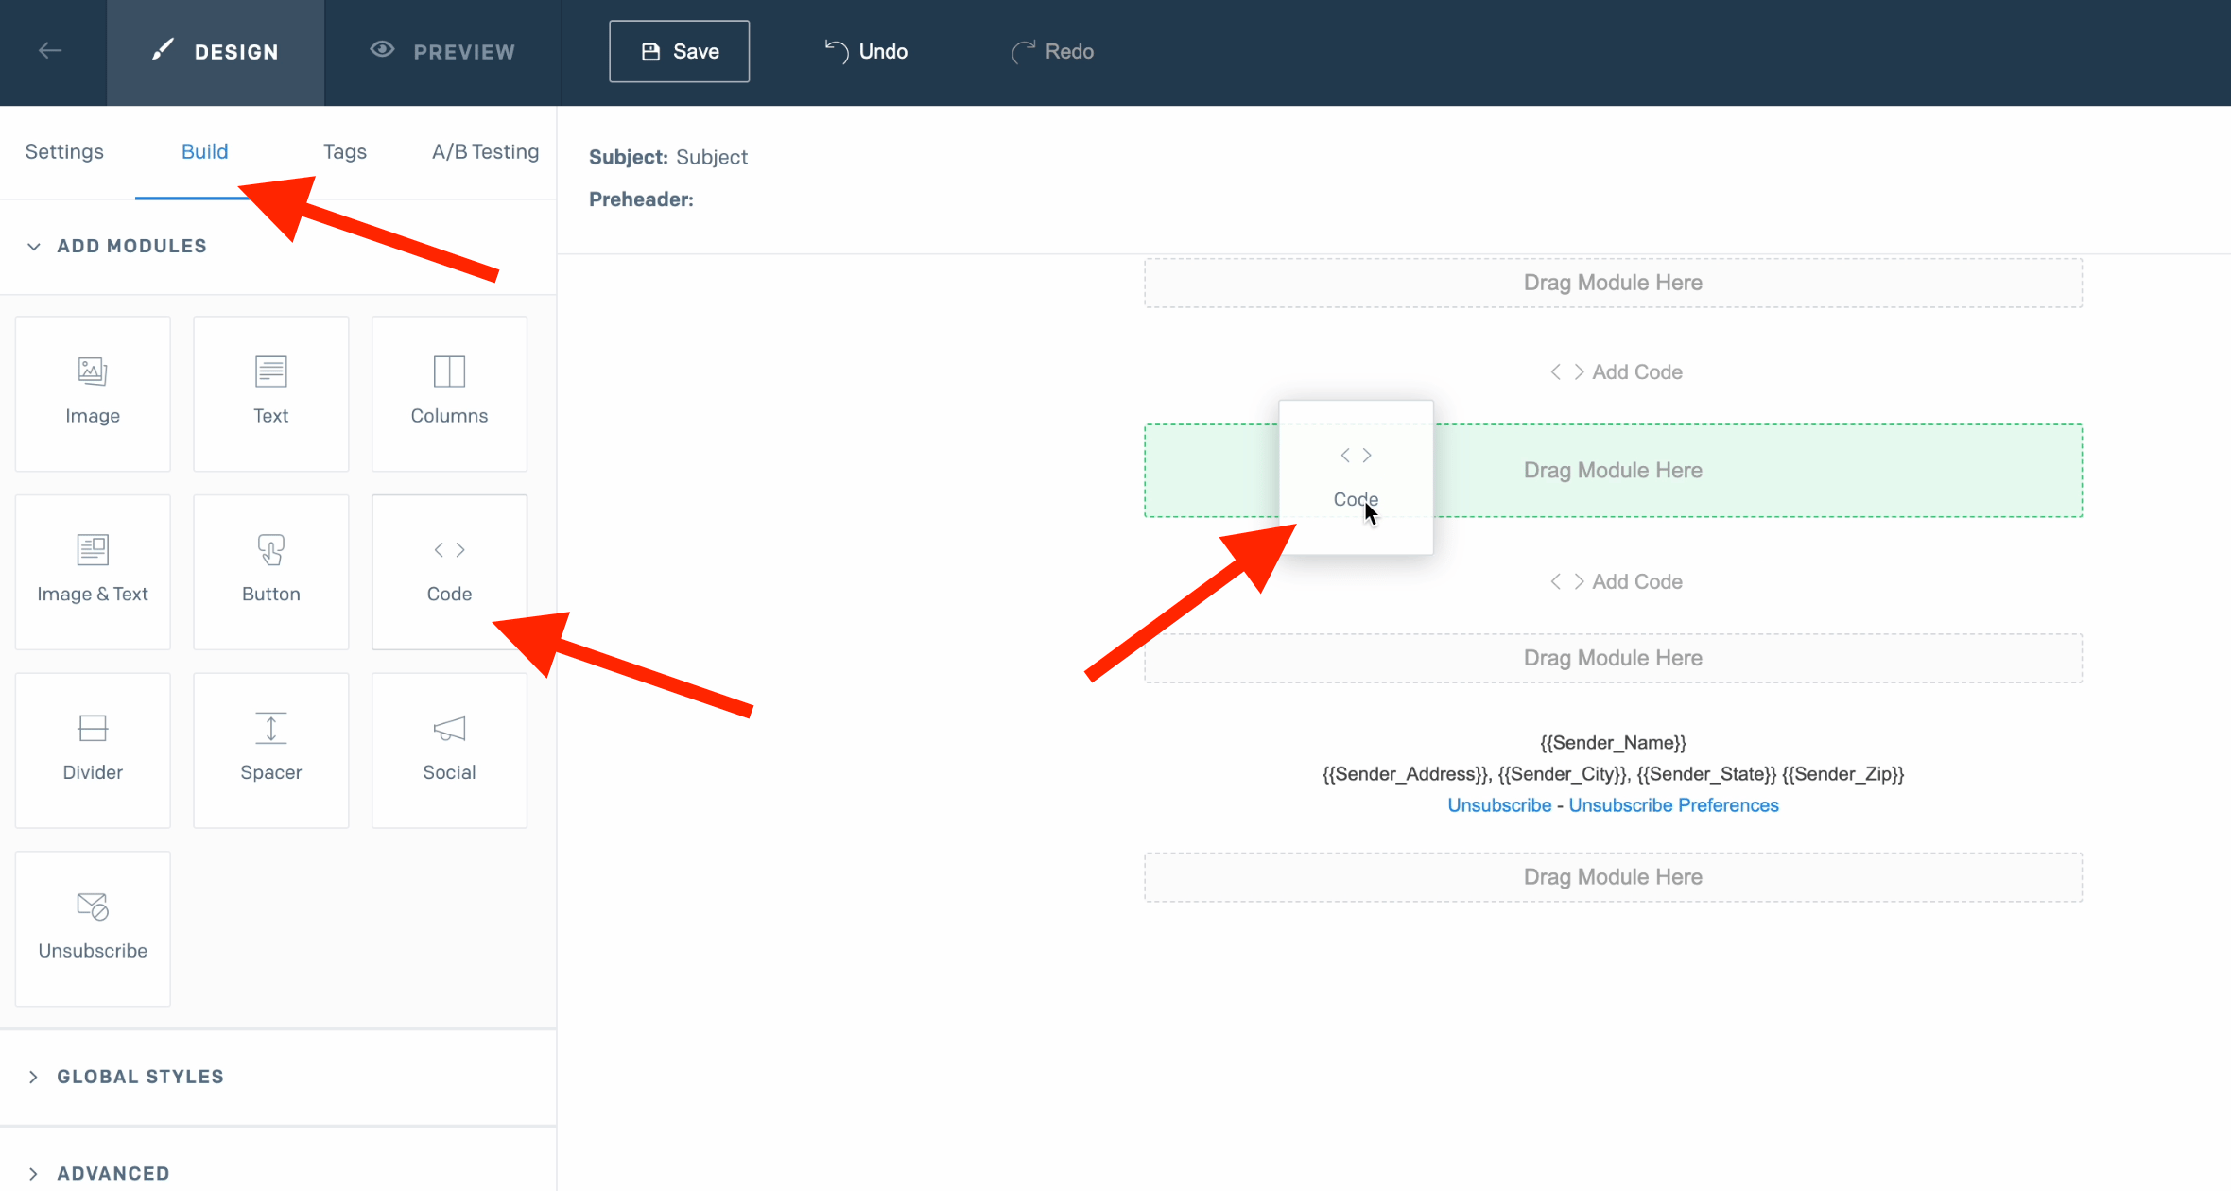Open the Settings tab

pyautogui.click(x=64, y=151)
